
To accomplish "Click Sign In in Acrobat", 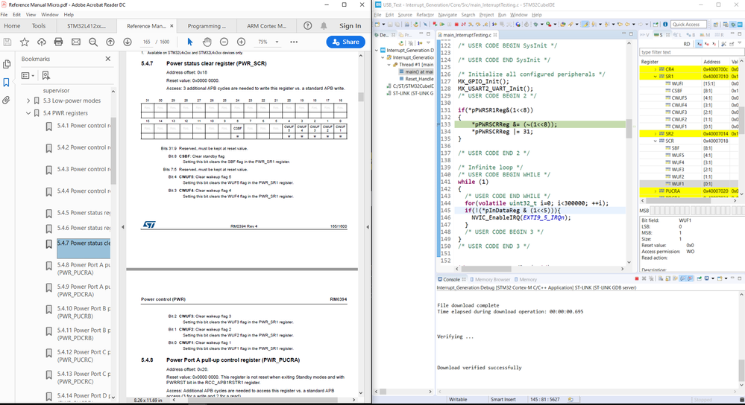I will pyautogui.click(x=351, y=26).
